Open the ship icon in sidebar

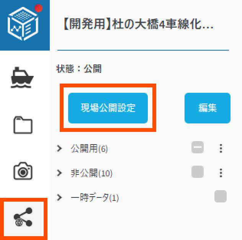(22, 77)
